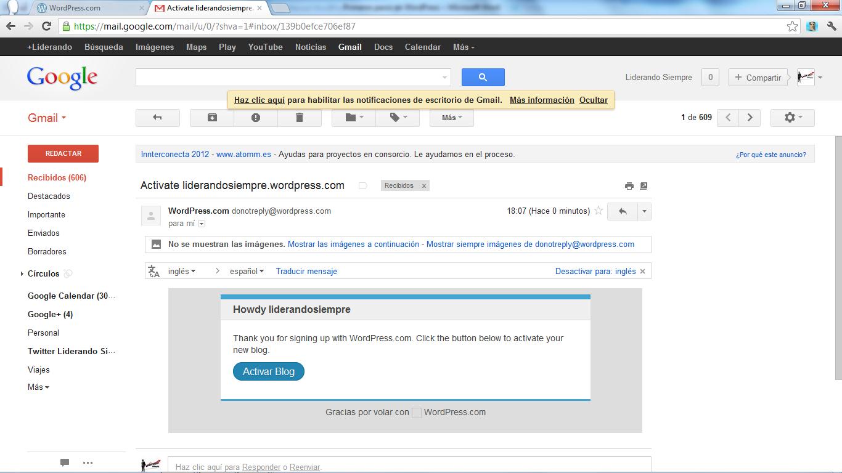Click the translate icon in translation bar
Viewport: 842px width, 473px height.
pos(154,271)
